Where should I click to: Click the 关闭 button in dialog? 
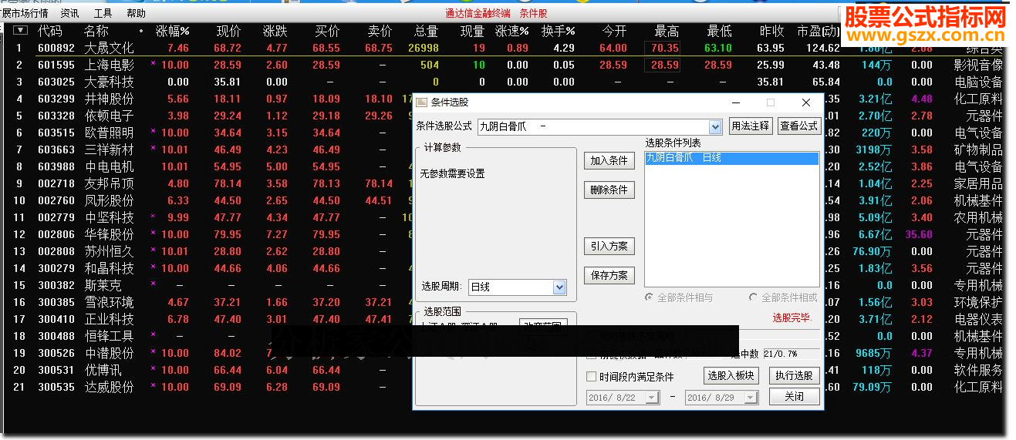795,397
